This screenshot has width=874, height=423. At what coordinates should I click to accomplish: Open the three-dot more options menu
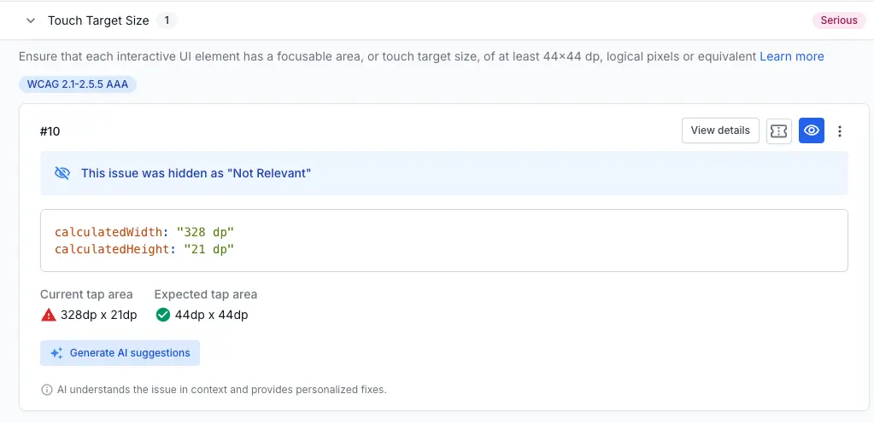[x=840, y=131]
